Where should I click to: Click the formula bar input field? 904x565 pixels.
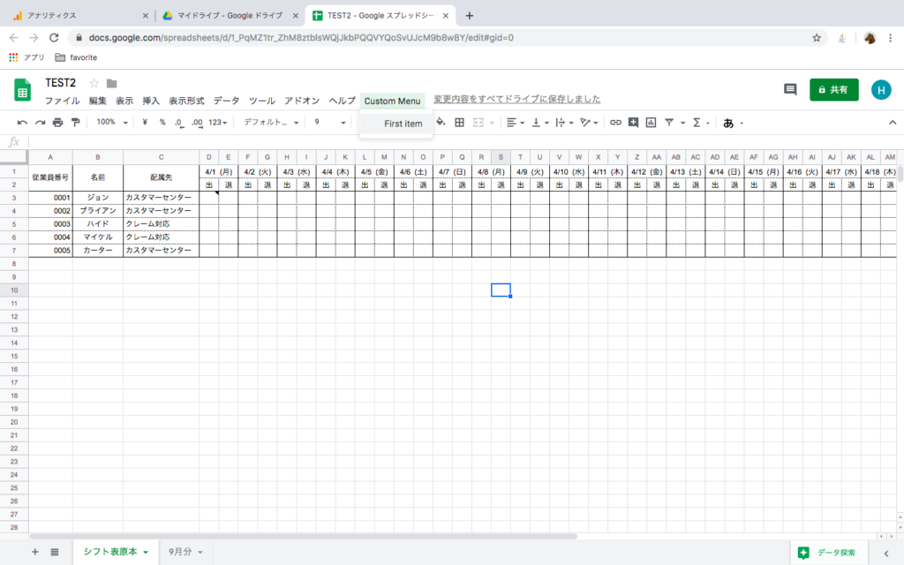tap(441, 142)
